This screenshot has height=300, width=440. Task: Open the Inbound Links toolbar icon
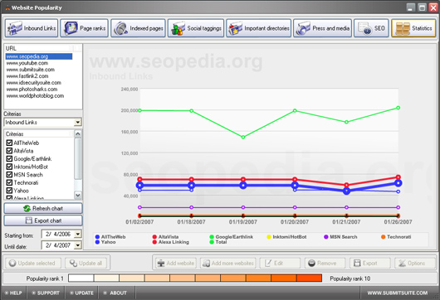[32, 28]
